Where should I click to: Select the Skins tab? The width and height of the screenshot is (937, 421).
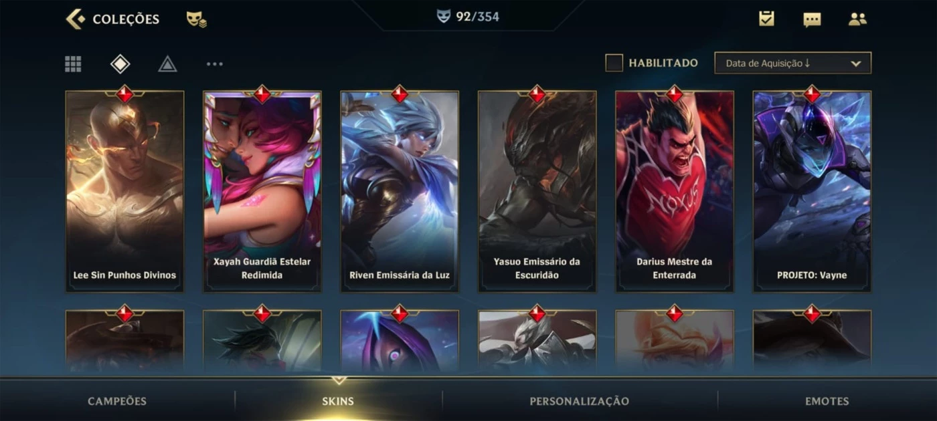point(338,402)
